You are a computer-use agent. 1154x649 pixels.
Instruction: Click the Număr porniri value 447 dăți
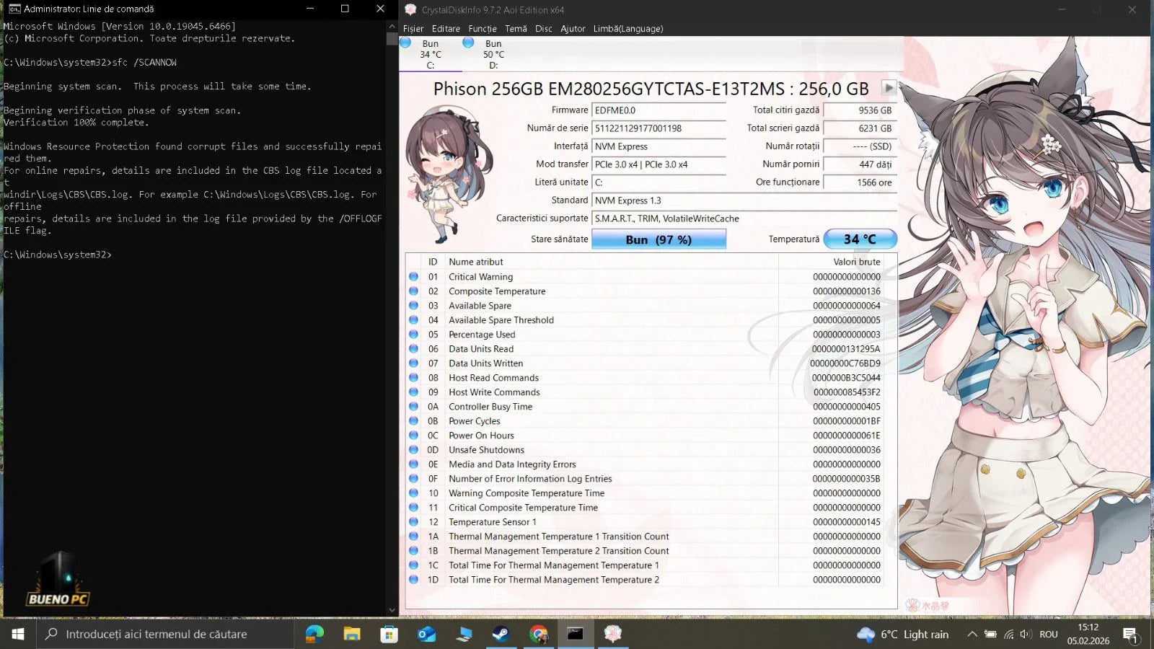click(x=860, y=164)
